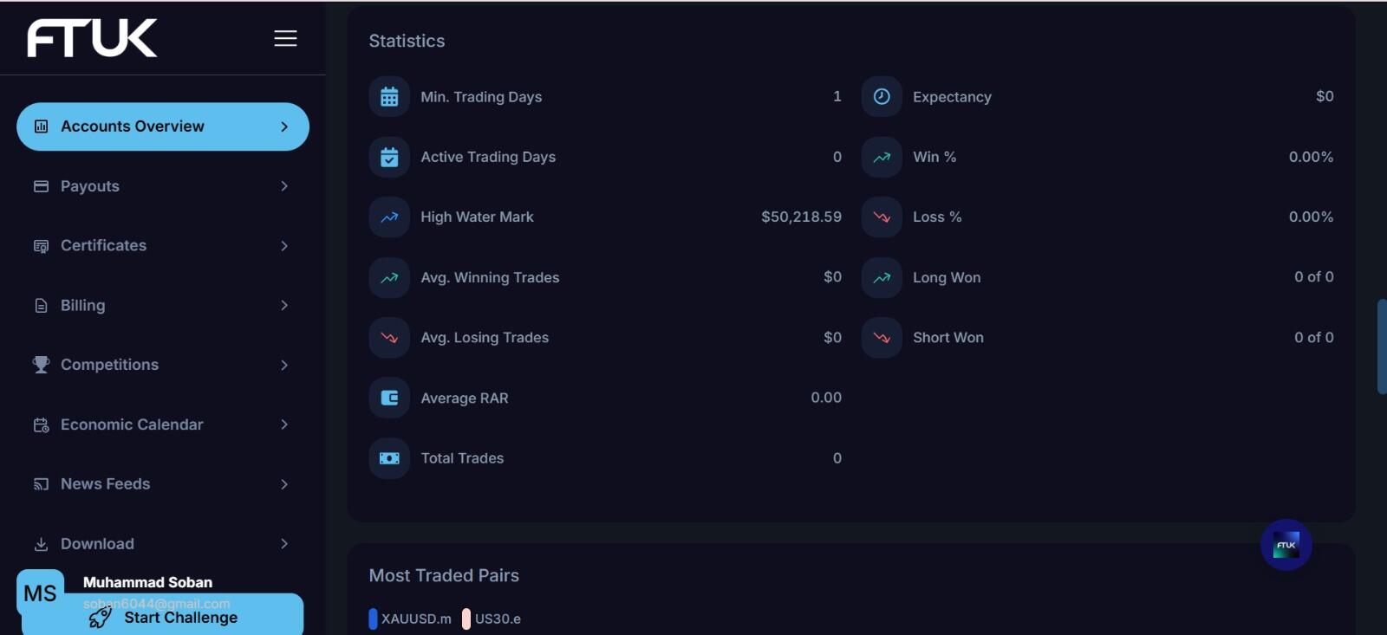Click the Avg. Winning Trades up-trend icon
1387x635 pixels.
tap(389, 277)
